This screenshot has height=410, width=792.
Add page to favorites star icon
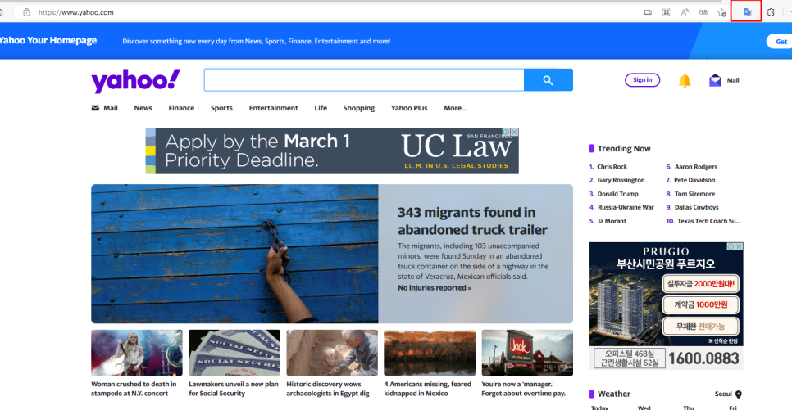pos(721,12)
